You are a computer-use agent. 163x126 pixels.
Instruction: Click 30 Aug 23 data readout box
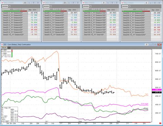coord(10,114)
